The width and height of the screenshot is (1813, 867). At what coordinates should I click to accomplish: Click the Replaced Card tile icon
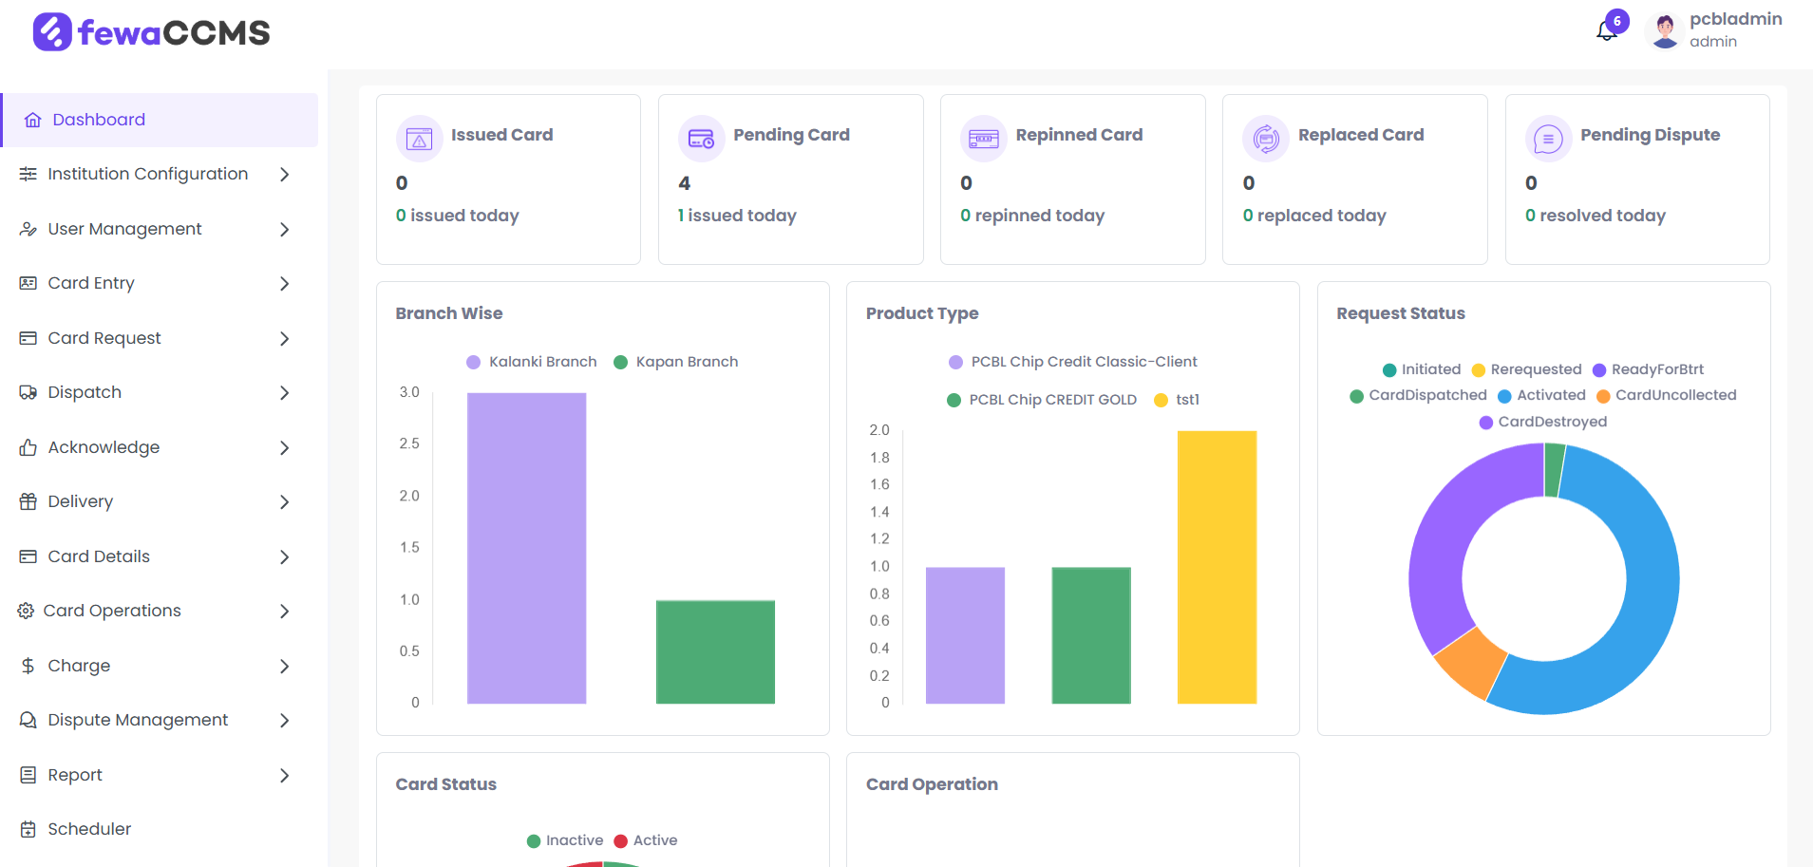coord(1266,139)
